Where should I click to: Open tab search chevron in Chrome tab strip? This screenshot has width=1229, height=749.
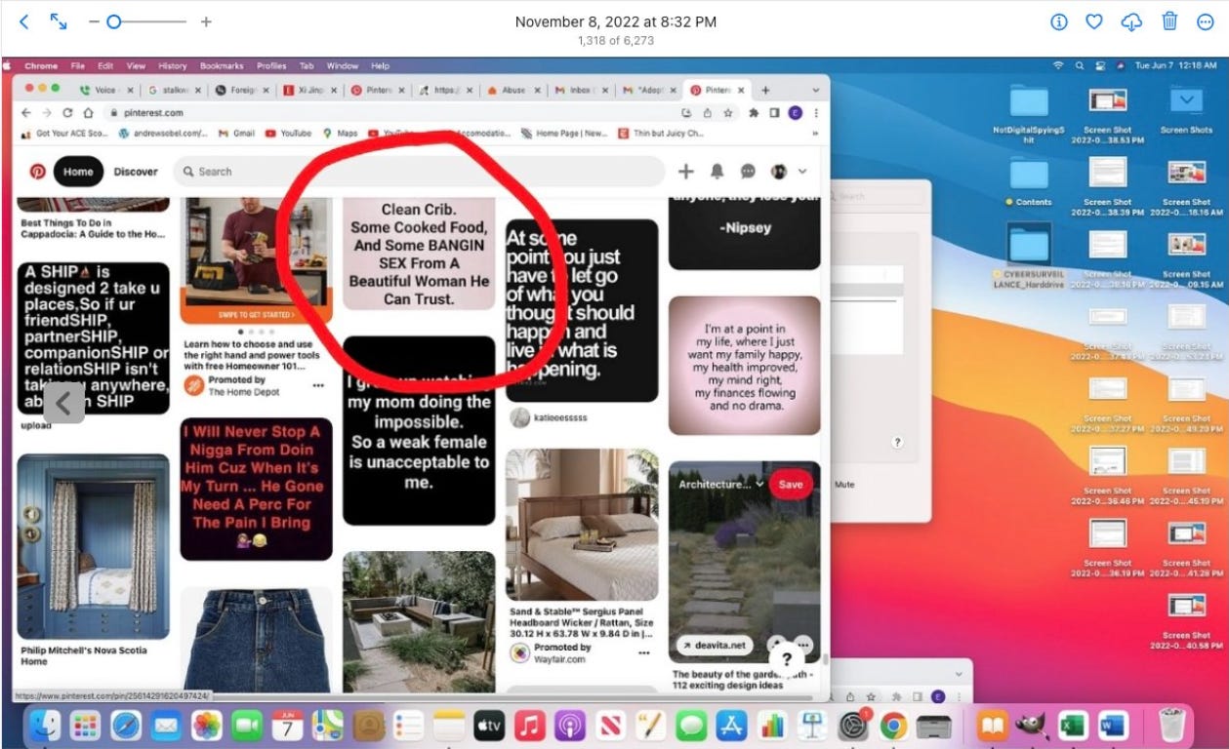click(x=818, y=90)
